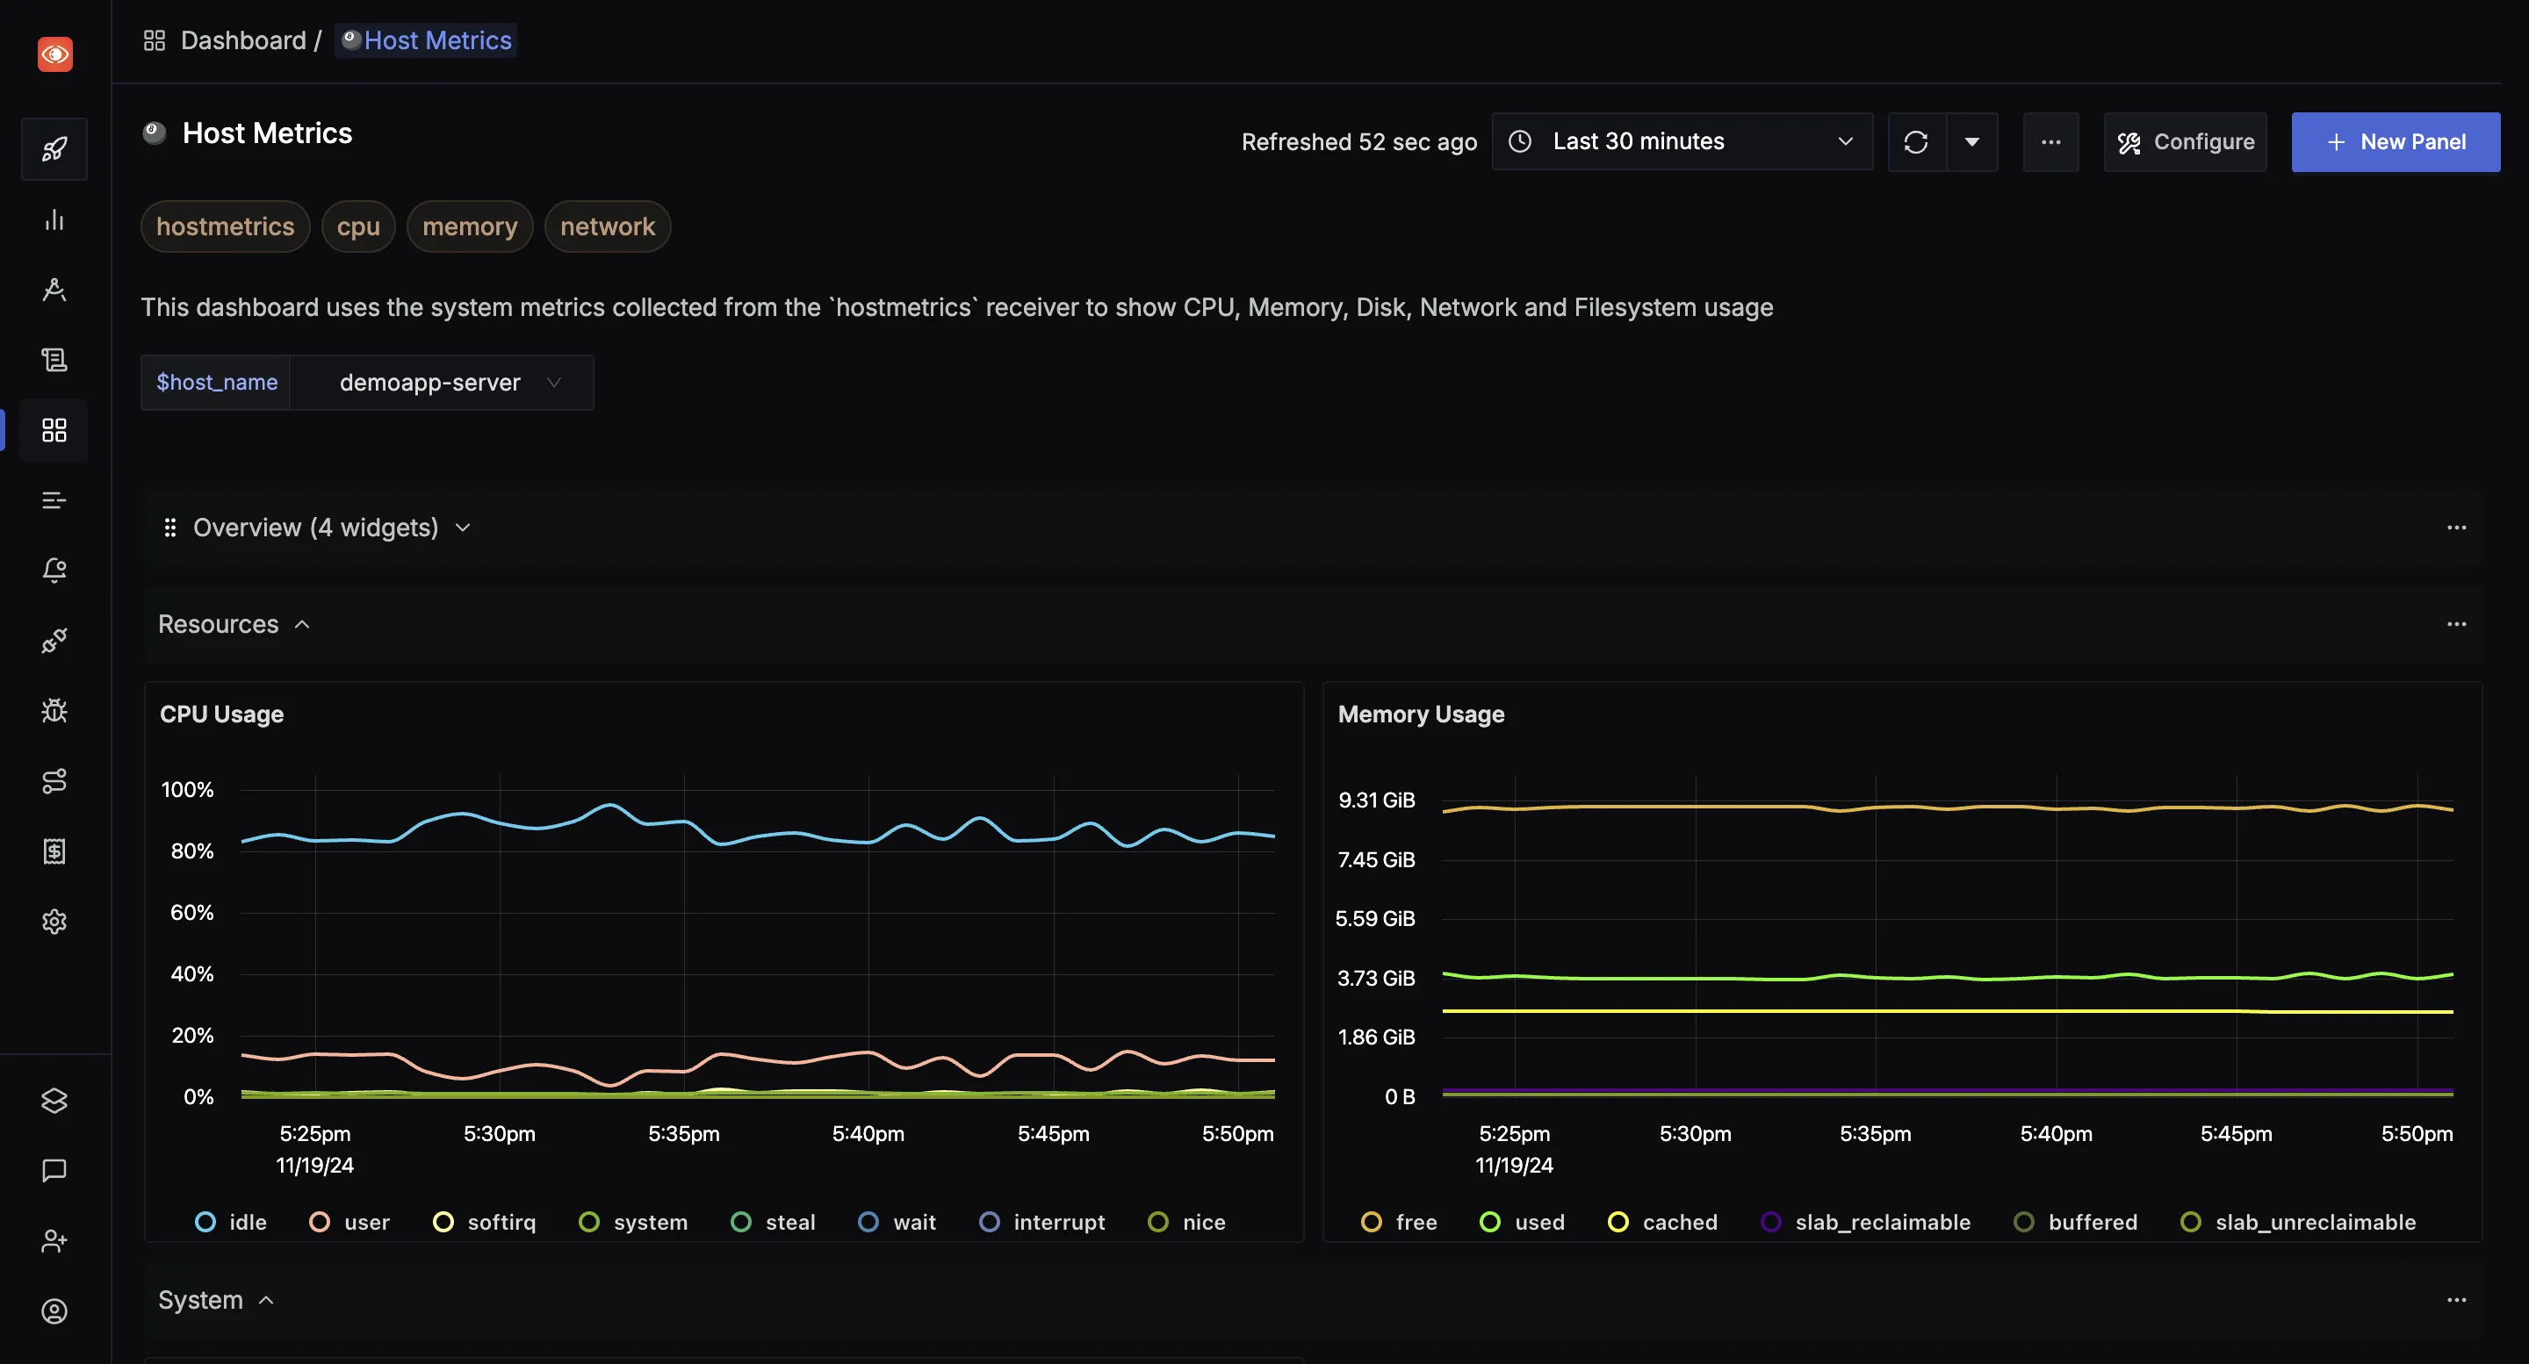The height and width of the screenshot is (1364, 2529).
Task: Toggle idle series in CPU Usage legend
Action: click(x=232, y=1223)
